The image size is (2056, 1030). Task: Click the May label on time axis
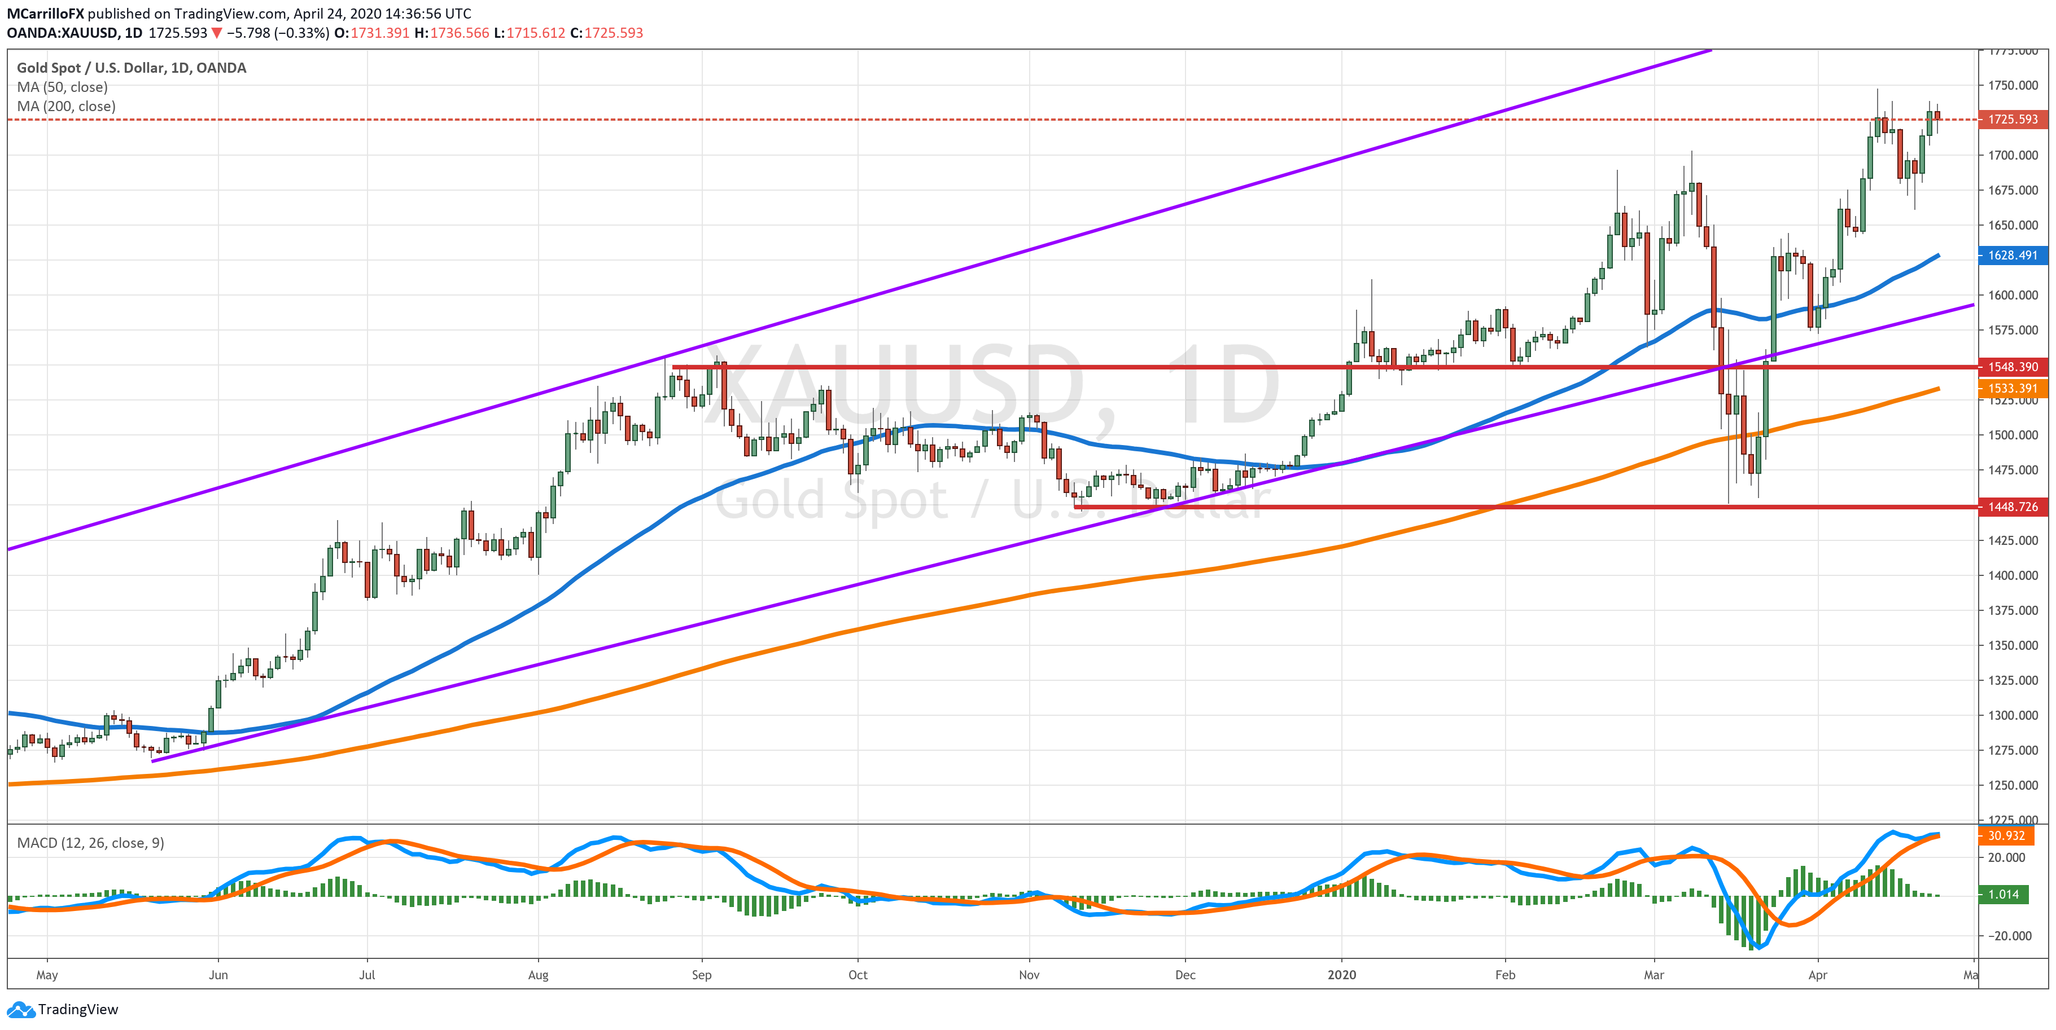(47, 975)
